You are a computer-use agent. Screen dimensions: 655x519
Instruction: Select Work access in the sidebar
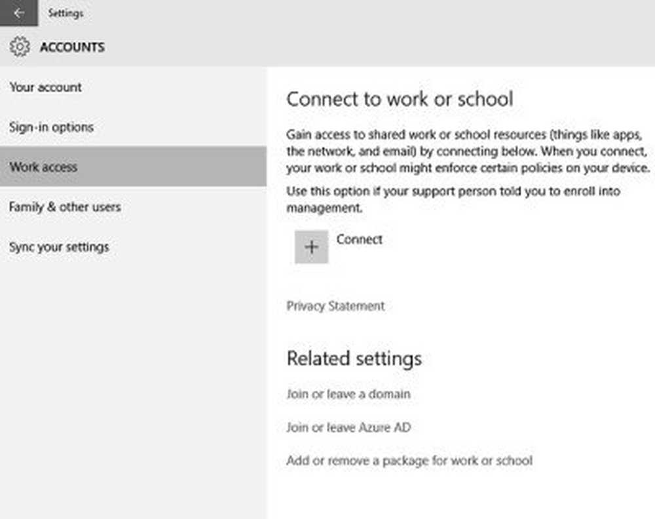tap(43, 167)
